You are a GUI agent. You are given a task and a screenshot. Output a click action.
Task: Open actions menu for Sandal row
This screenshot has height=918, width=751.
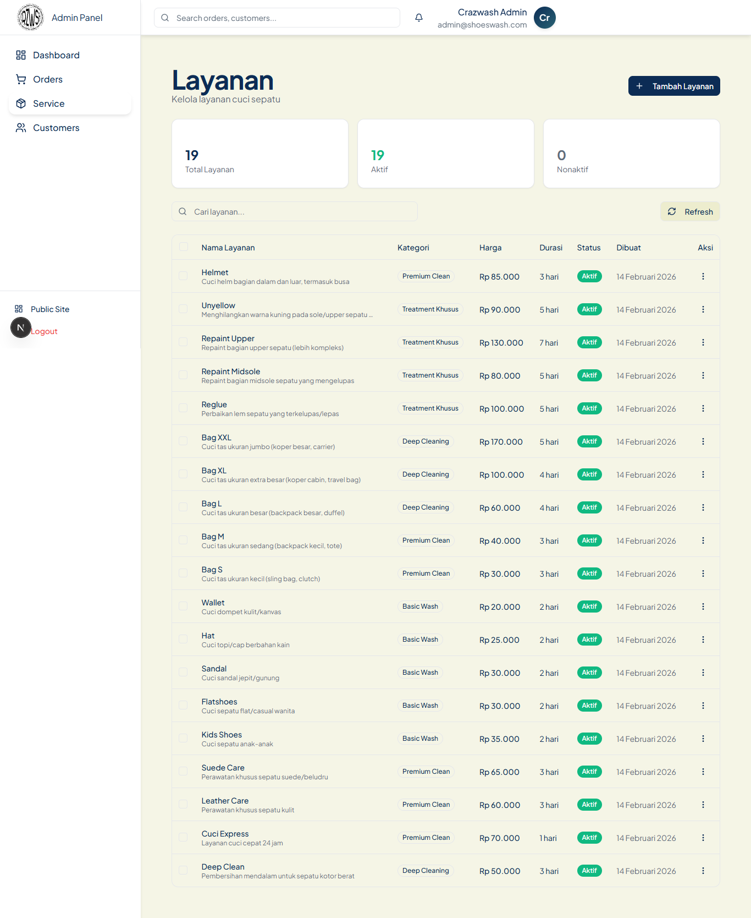pos(703,673)
